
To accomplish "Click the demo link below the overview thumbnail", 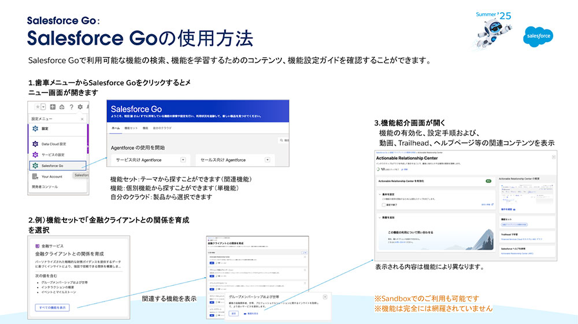I will point(508,209).
